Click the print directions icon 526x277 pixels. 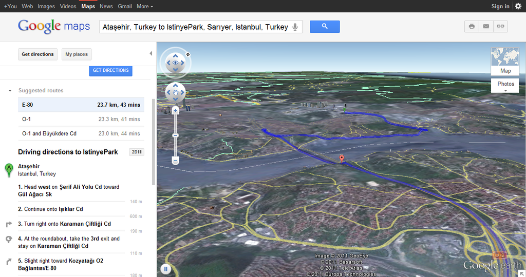click(472, 26)
